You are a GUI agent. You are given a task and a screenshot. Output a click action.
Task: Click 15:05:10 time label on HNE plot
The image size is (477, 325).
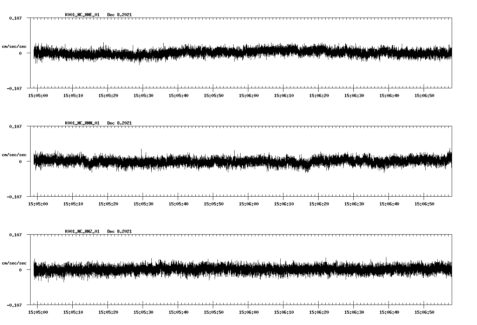click(73, 96)
